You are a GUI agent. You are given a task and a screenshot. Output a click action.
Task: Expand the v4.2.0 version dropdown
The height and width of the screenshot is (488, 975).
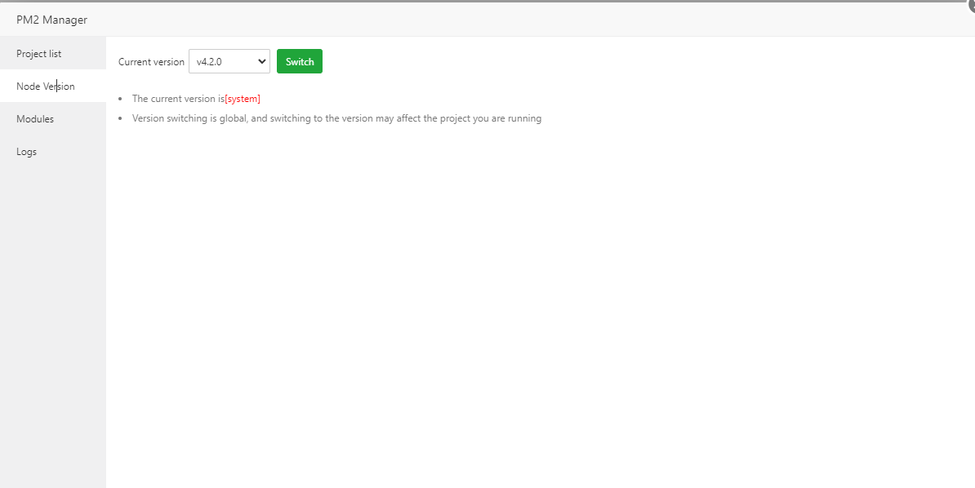coord(229,61)
